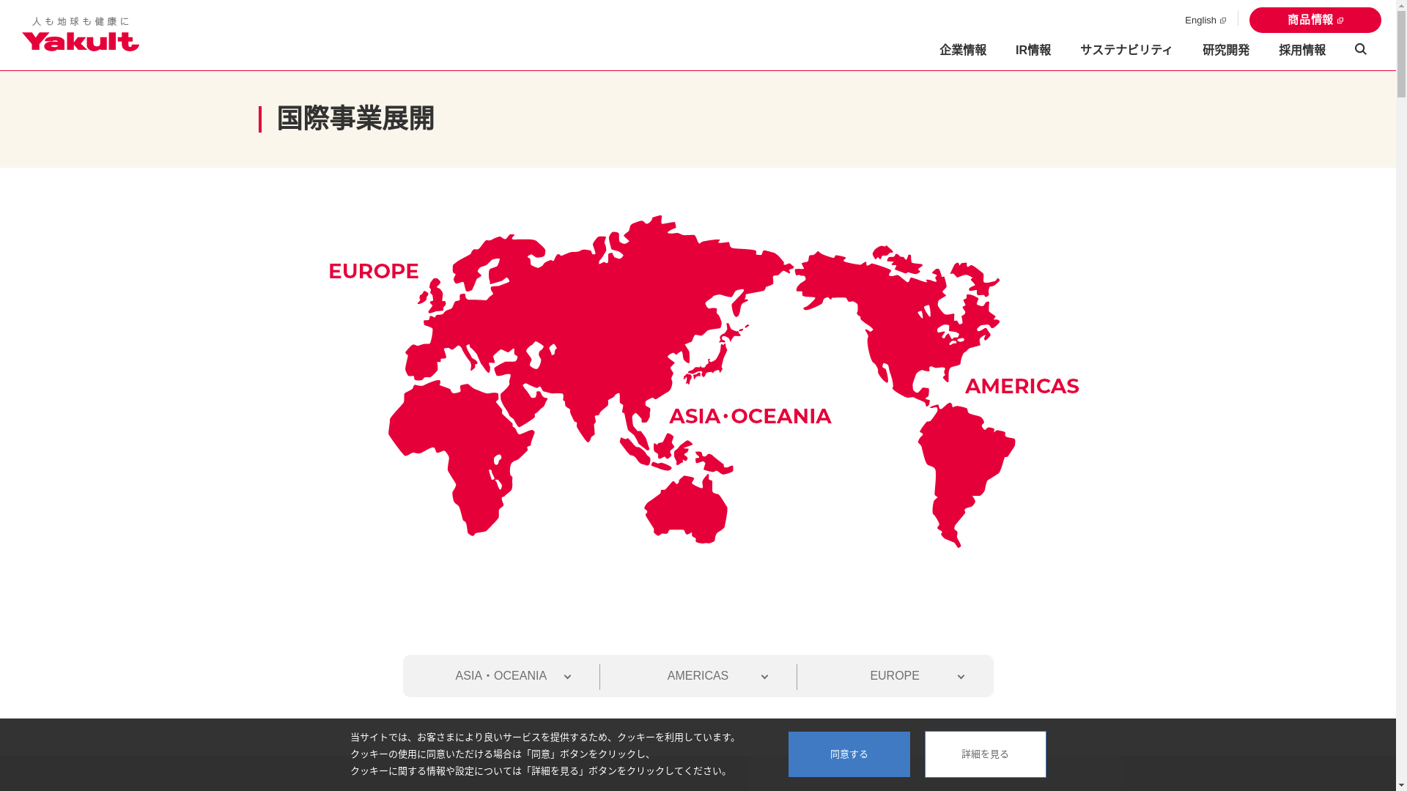The height and width of the screenshot is (791, 1407).
Task: Click 詳細を見る cookie details button
Action: tap(985, 754)
